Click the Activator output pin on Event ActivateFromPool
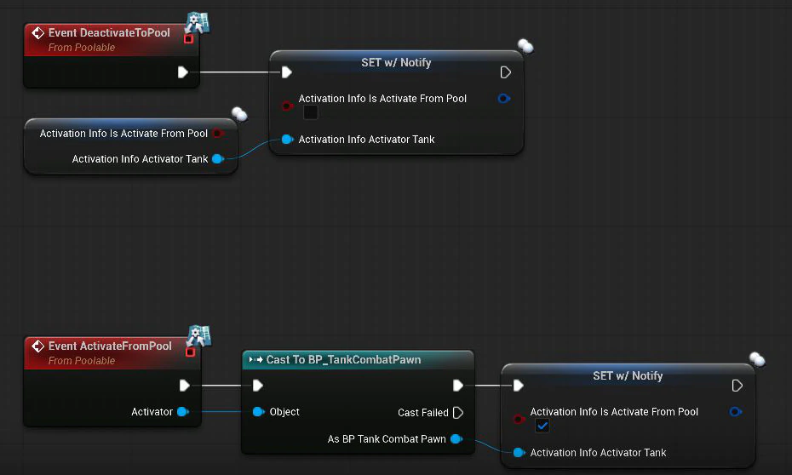The width and height of the screenshot is (792, 475). coord(183,412)
